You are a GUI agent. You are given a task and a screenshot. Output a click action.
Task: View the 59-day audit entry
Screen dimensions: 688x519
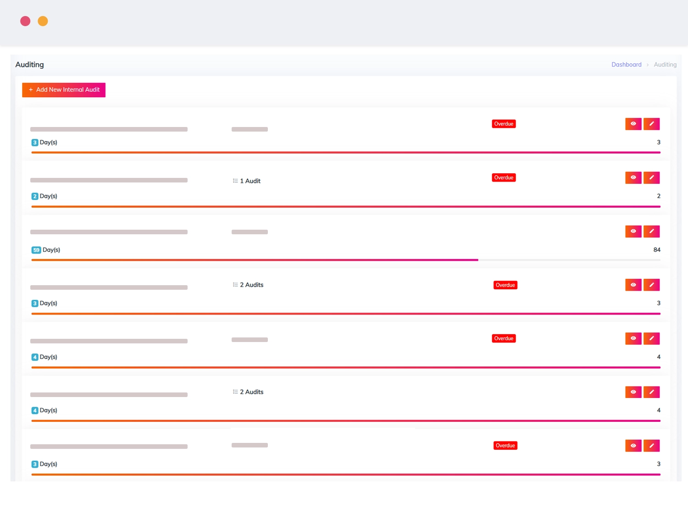[633, 231]
